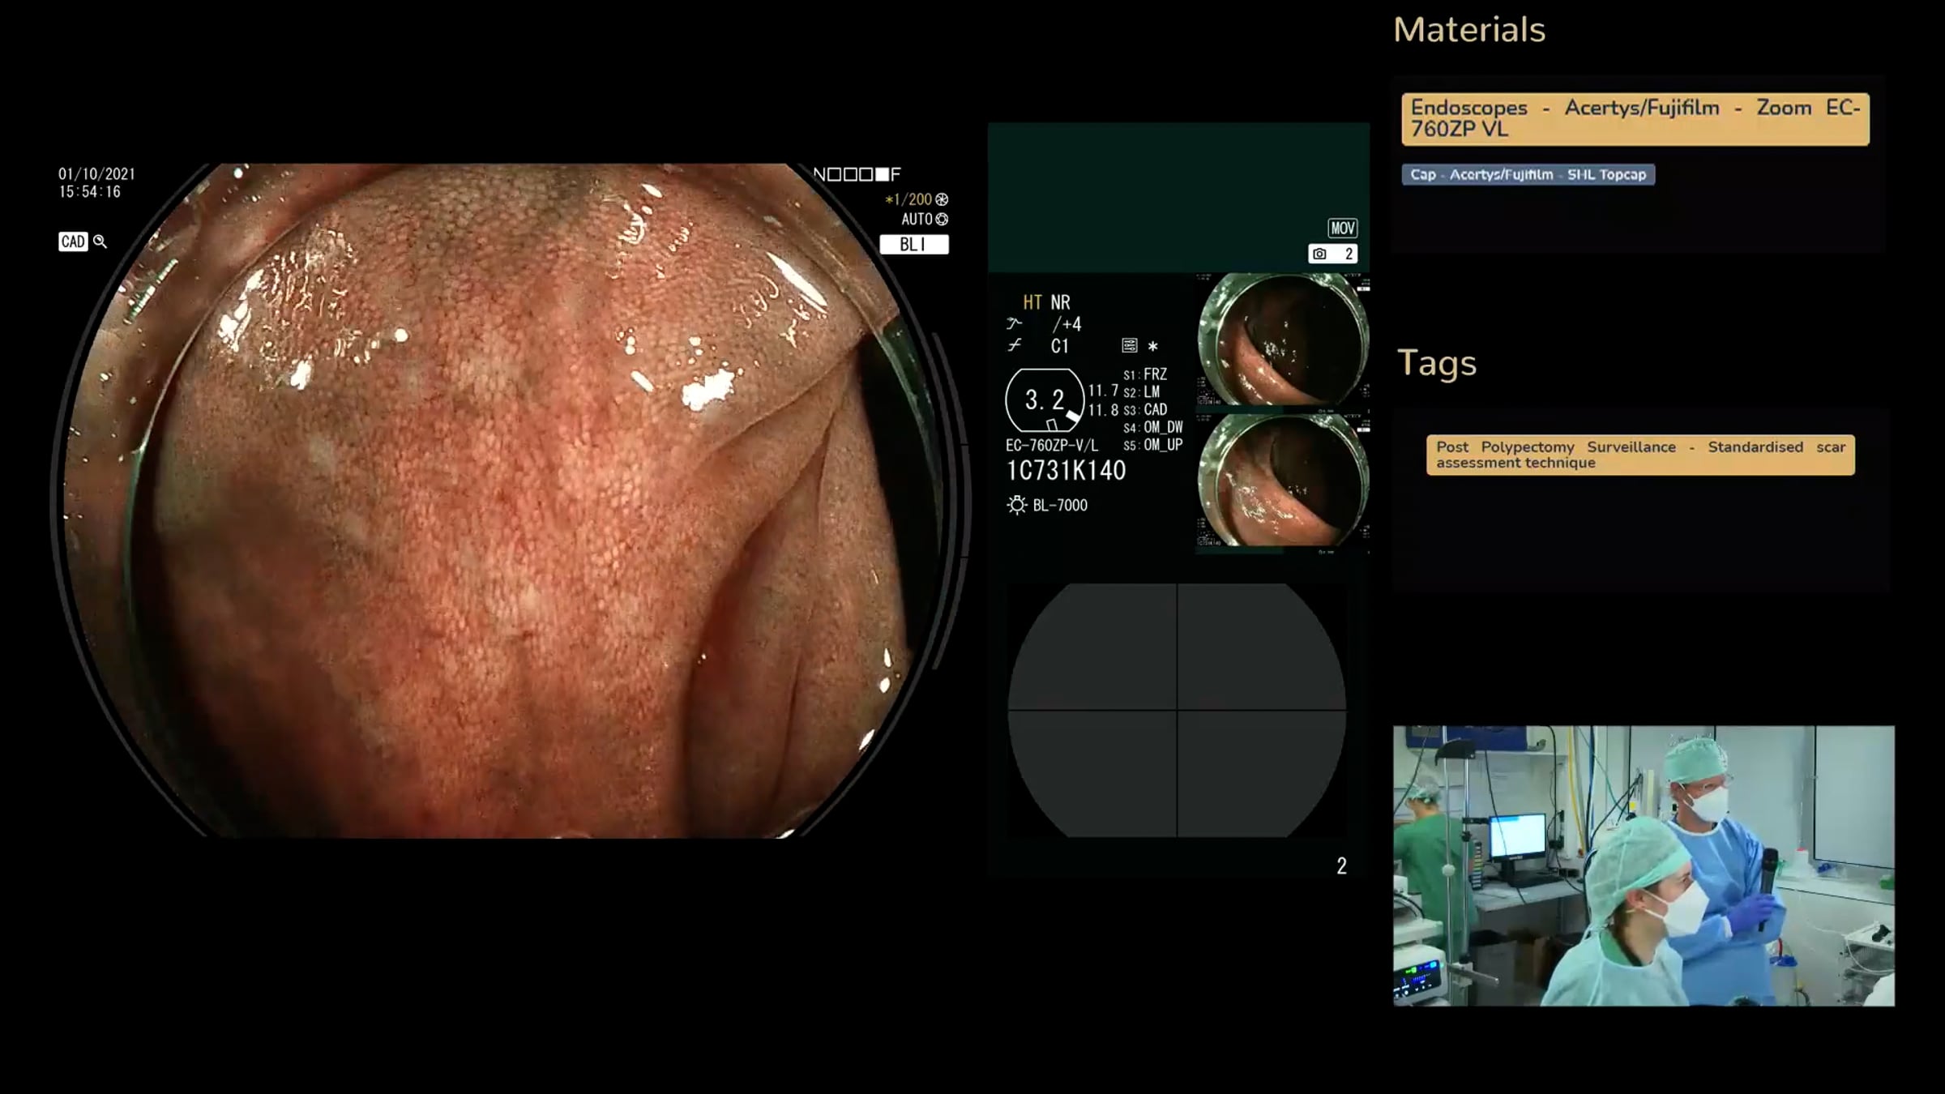Open the SHL Topcap cap material tag

(x=1528, y=175)
